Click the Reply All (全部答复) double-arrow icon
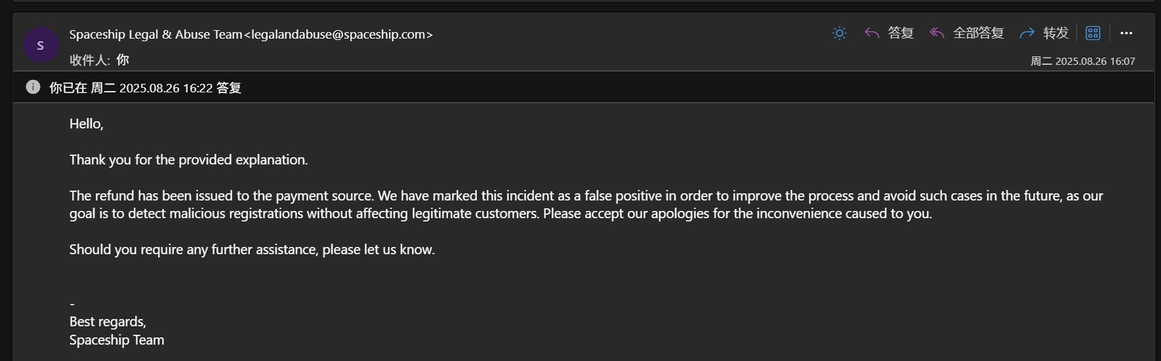The height and width of the screenshot is (361, 1161). click(937, 33)
